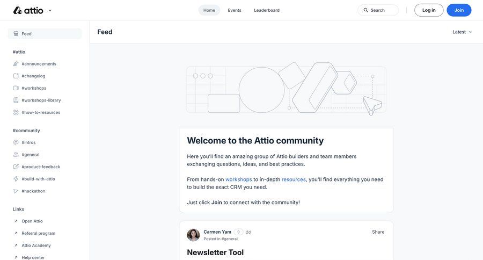Click the #build-with-attio lightning icon
The width and height of the screenshot is (483, 260).
tap(16, 179)
